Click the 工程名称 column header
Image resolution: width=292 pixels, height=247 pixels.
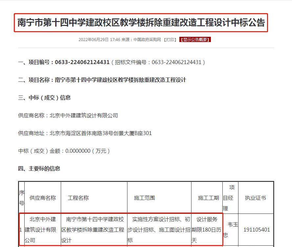(78, 198)
